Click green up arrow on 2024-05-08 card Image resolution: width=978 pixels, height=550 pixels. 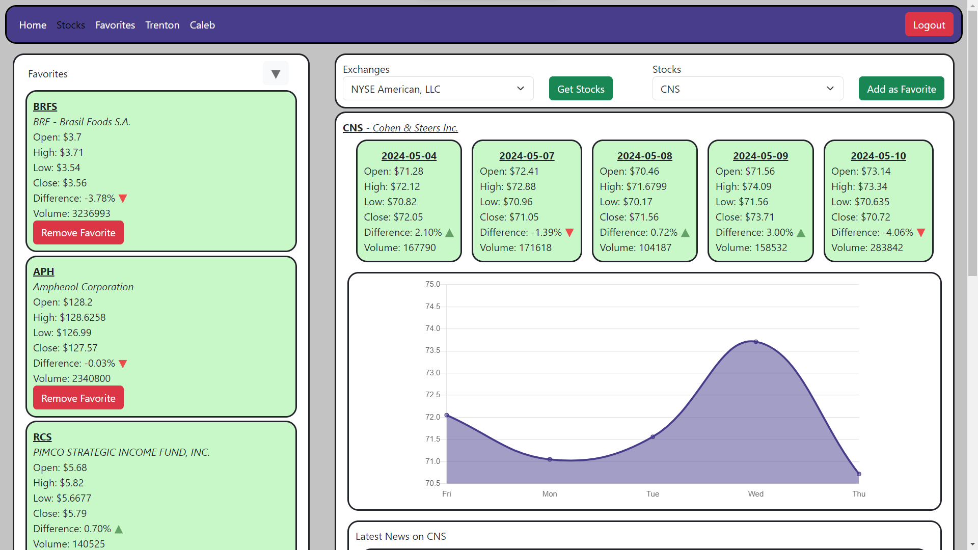pos(685,233)
